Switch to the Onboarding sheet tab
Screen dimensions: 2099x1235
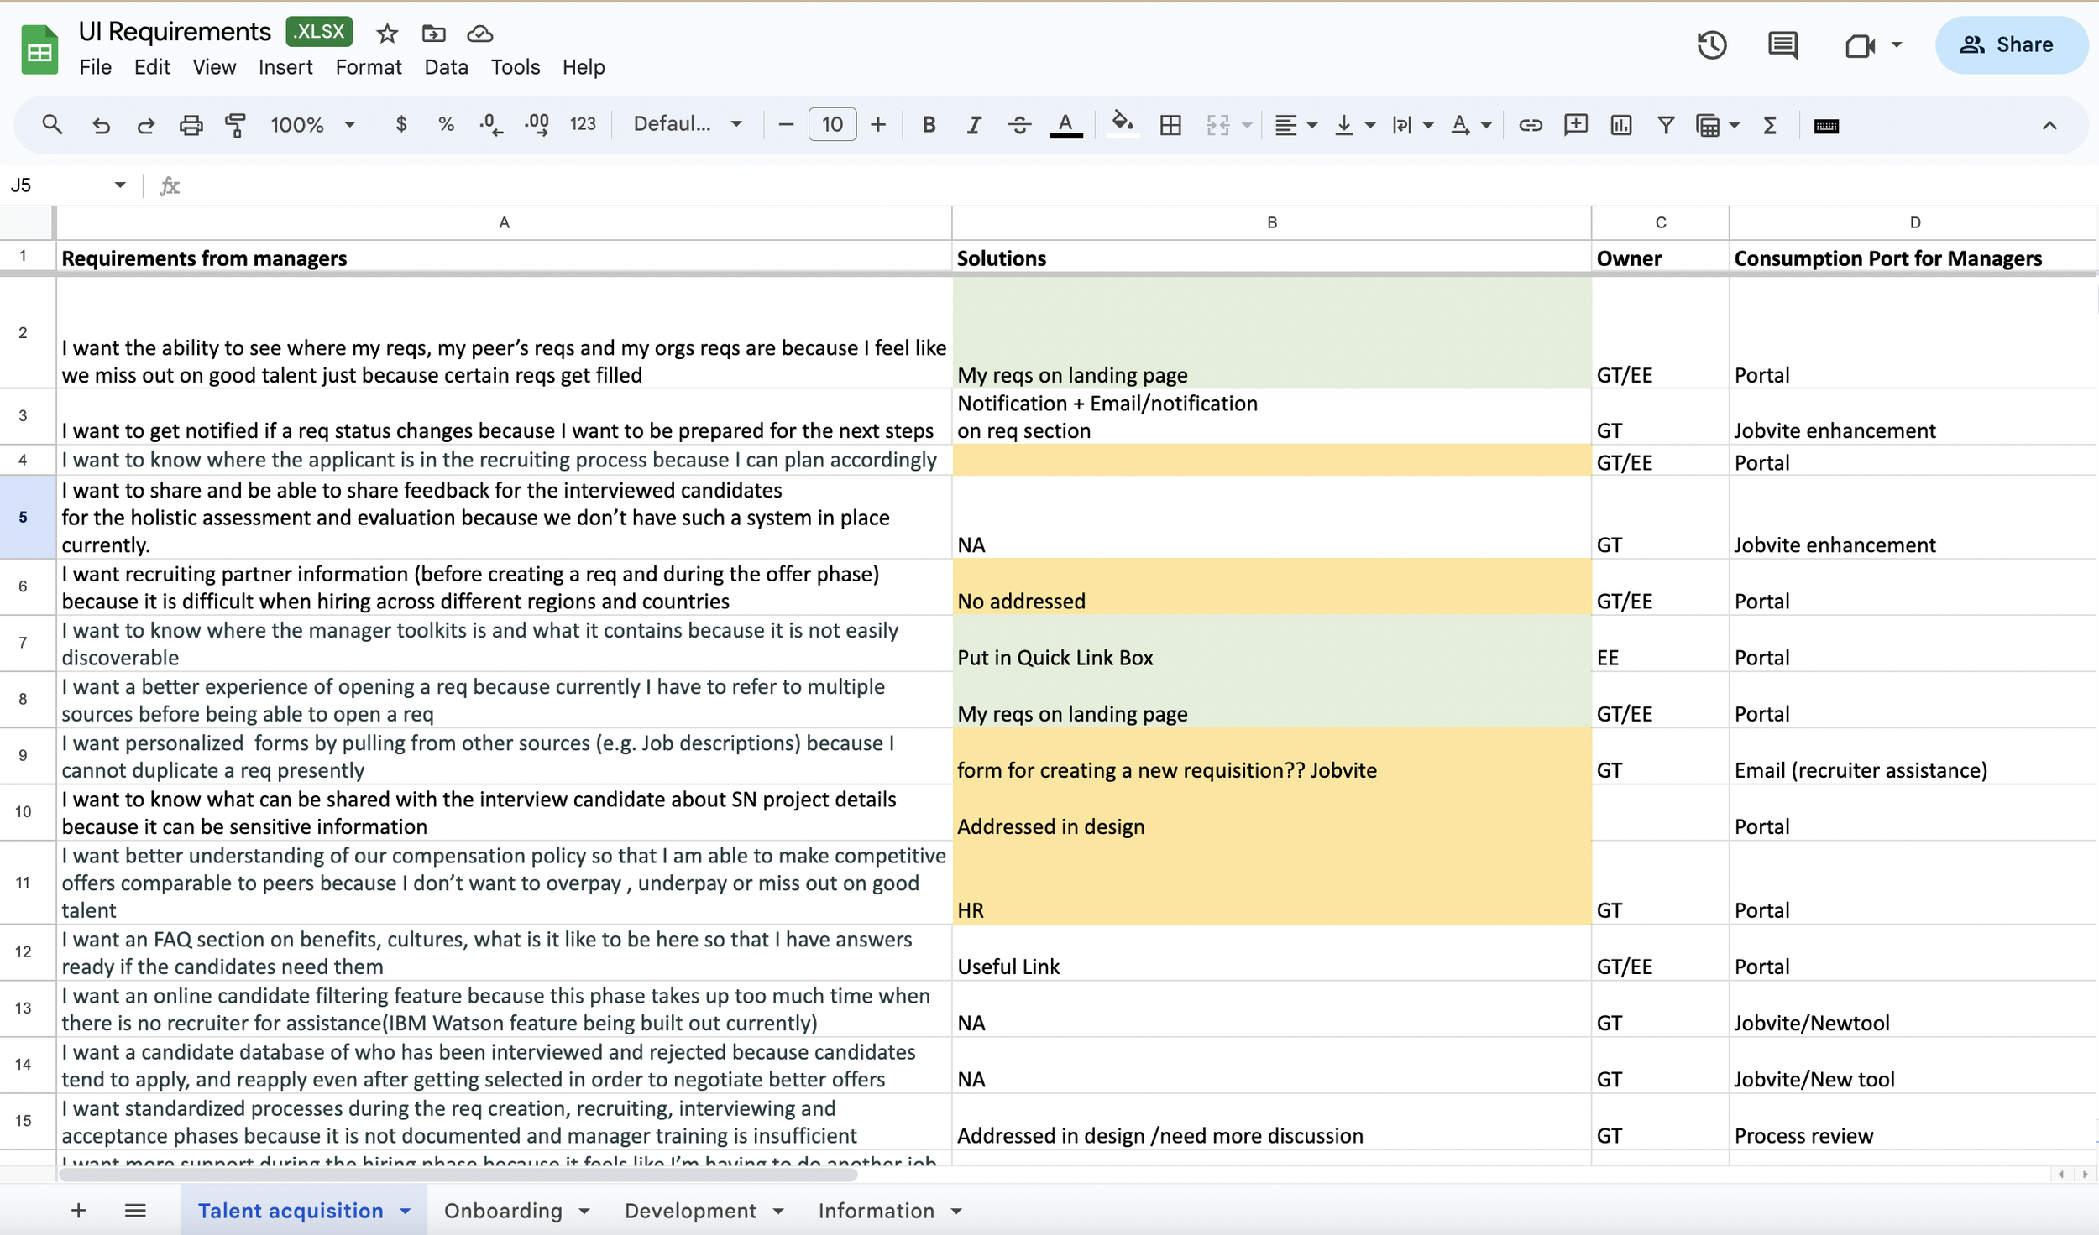[503, 1211]
